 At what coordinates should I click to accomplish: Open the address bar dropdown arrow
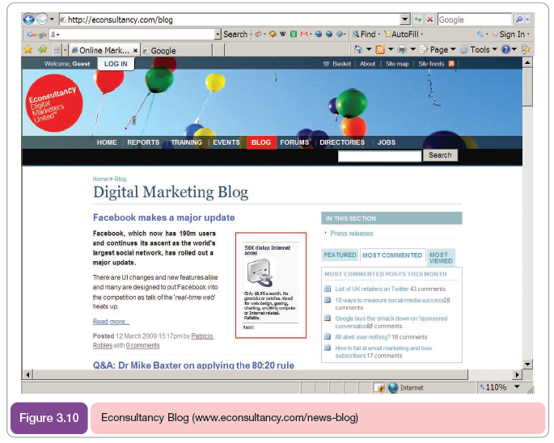pos(405,19)
